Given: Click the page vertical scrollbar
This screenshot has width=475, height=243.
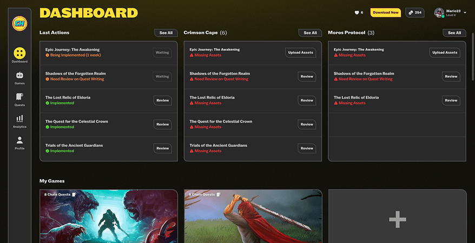Looking at the screenshot, I should pos(473,54).
